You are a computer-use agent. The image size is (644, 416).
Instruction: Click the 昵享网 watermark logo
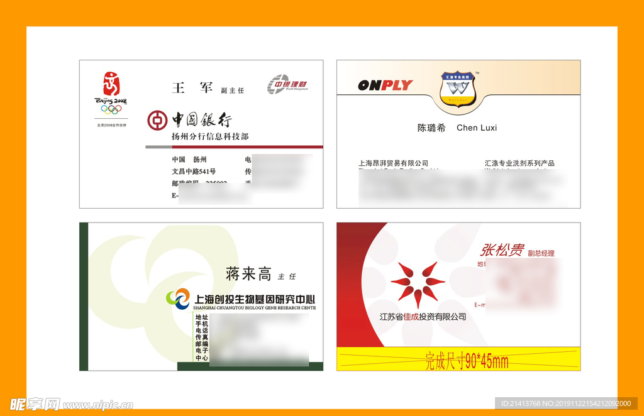coord(35,404)
